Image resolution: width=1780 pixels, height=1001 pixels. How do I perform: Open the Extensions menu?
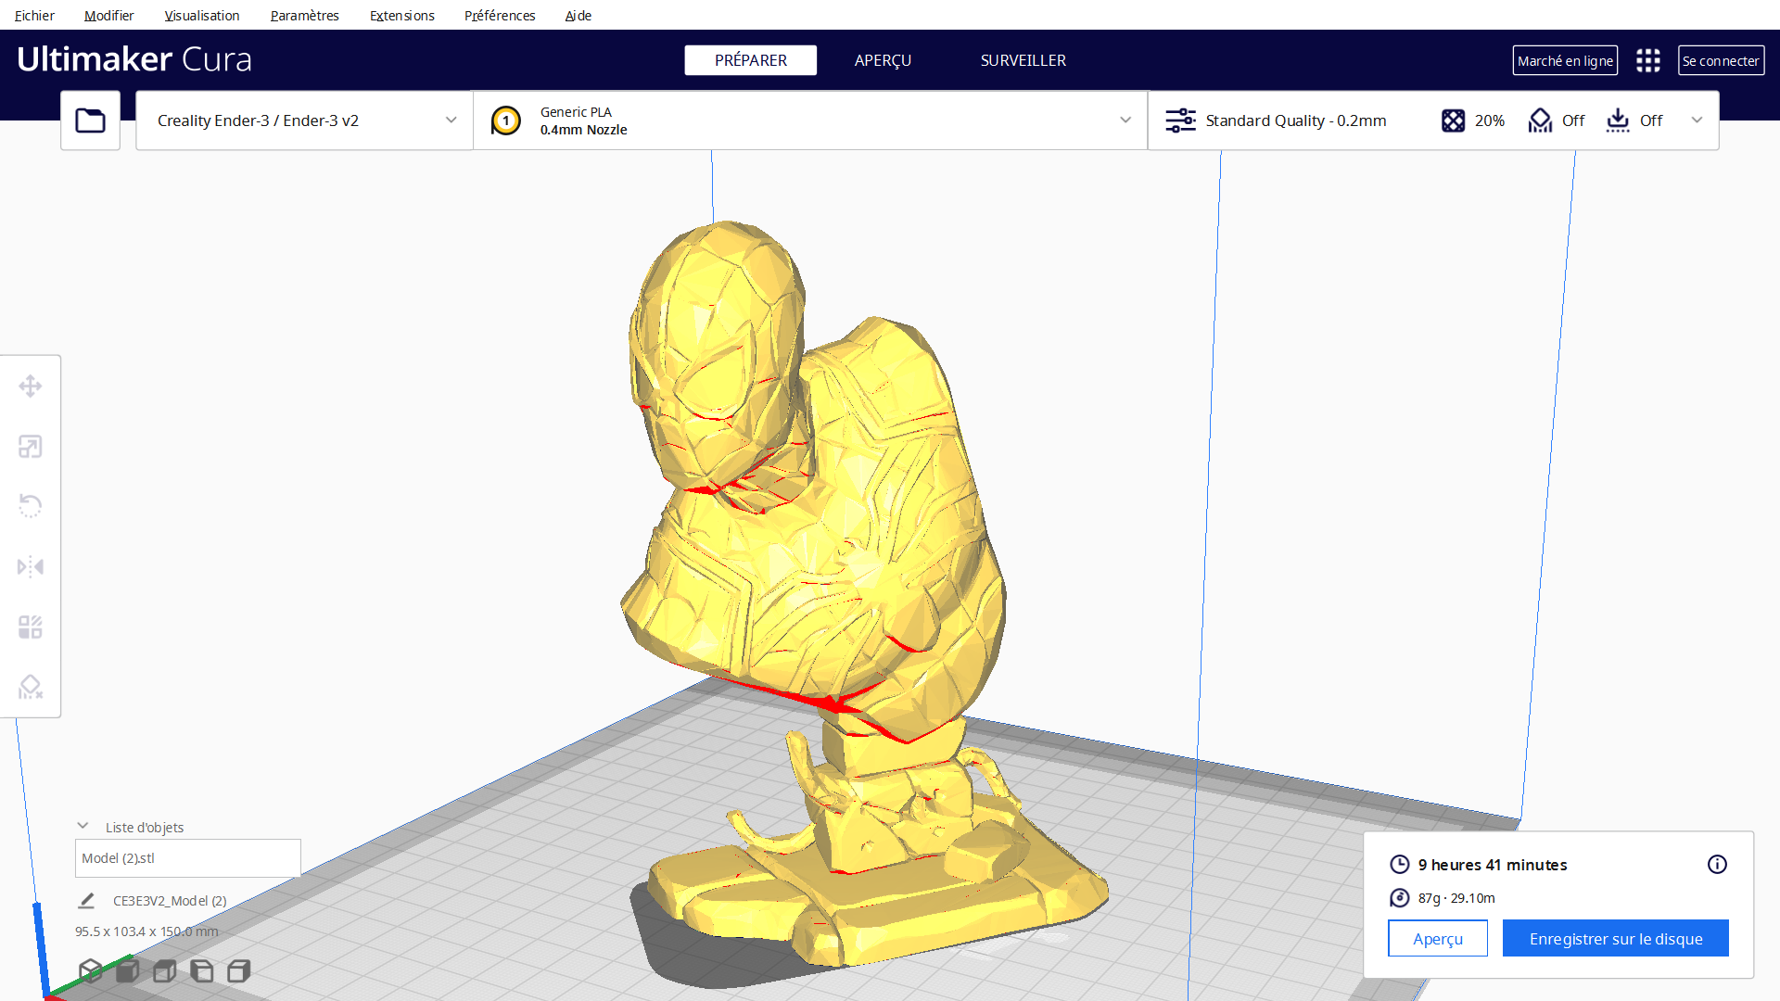(401, 15)
